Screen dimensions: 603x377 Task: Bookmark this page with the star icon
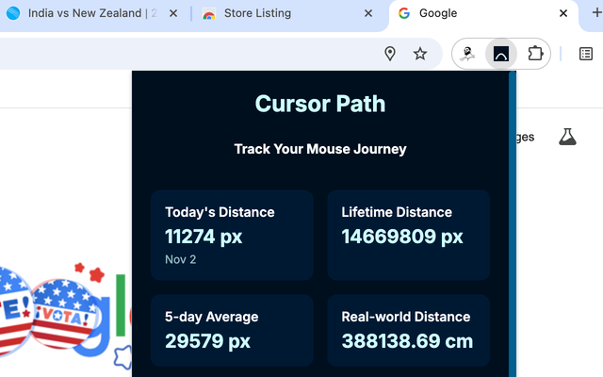(420, 54)
